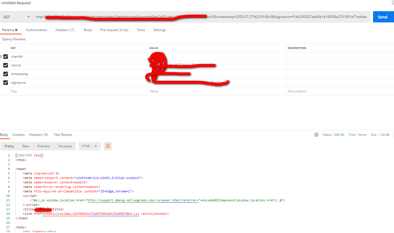Grab the drag handle of clientId row
This screenshot has width=394, height=233.
1,57
